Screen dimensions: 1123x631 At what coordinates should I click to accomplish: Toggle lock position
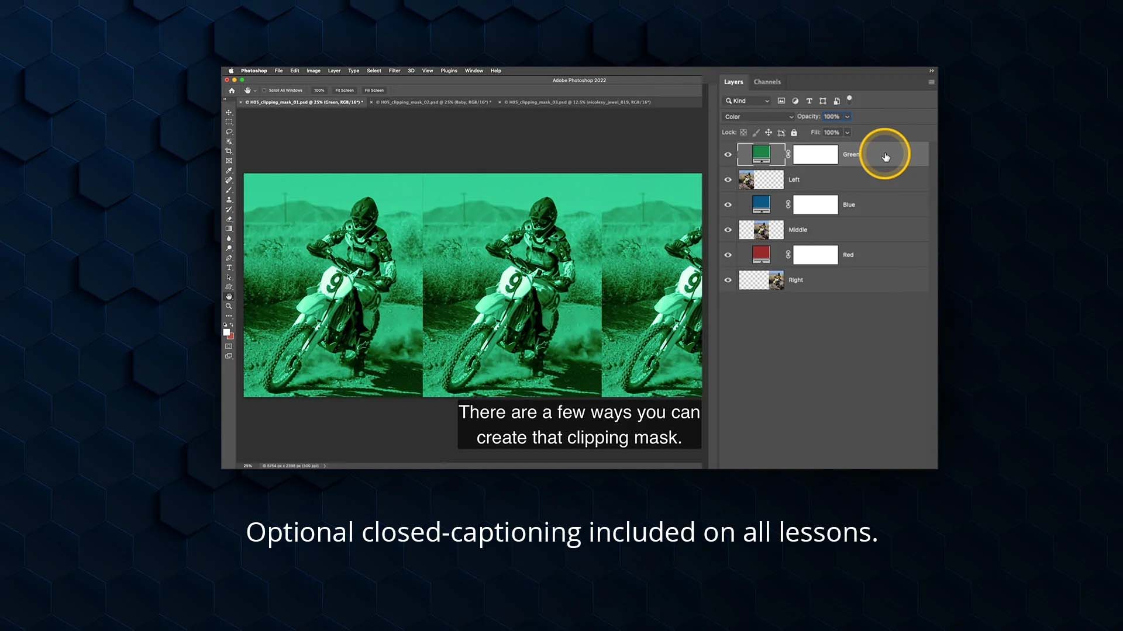click(x=769, y=133)
